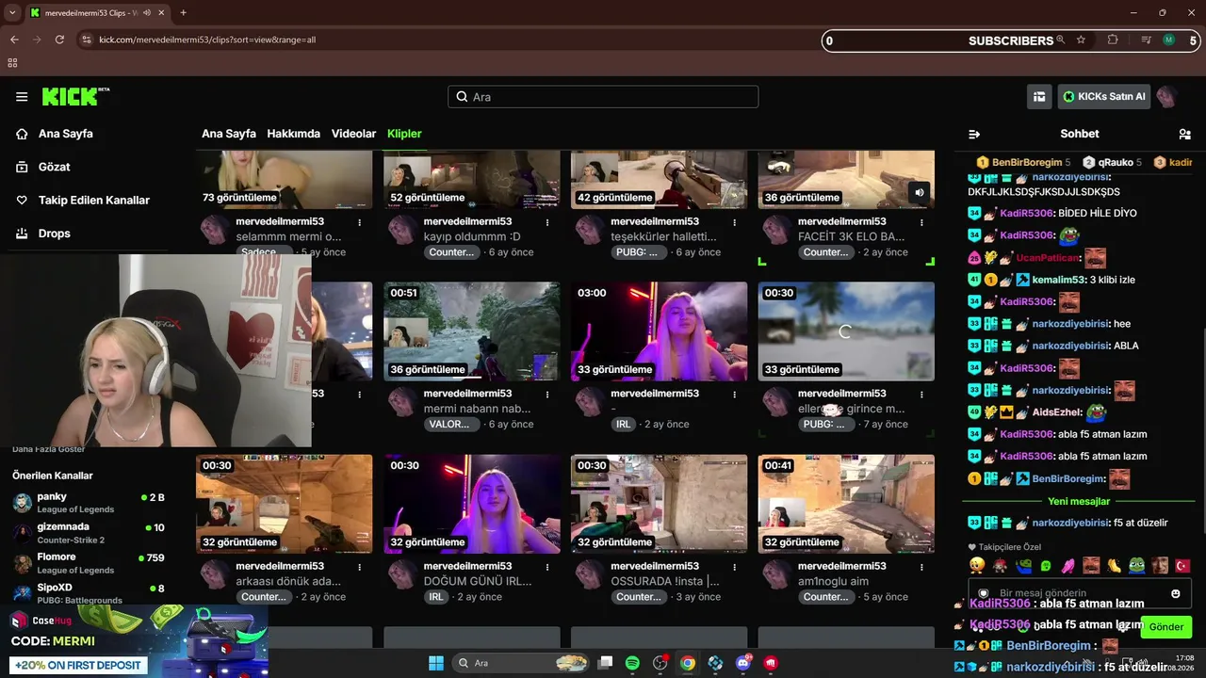Click the KICKs Satın Al button
This screenshot has width=1206, height=678.
1103,96
